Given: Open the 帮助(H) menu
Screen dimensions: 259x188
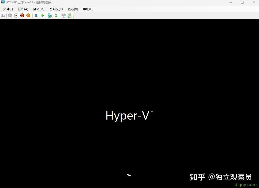Looking at the screenshot, I should (x=88, y=9).
